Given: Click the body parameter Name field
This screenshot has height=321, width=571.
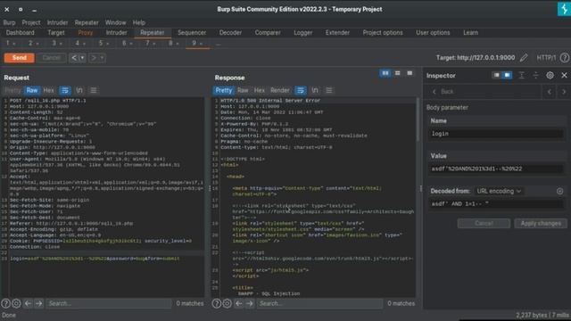Looking at the screenshot, I should click(x=496, y=134).
